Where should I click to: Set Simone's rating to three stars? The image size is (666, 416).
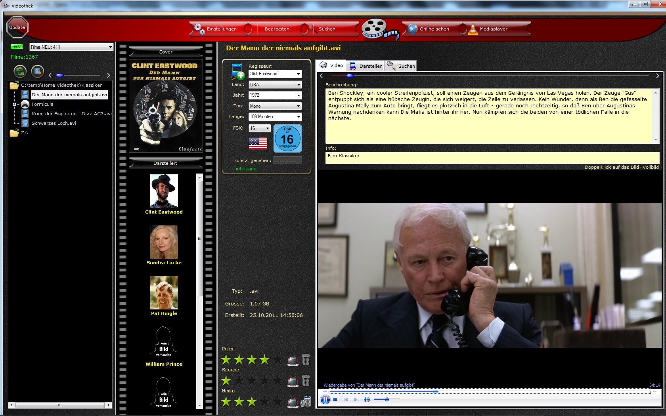(x=252, y=381)
